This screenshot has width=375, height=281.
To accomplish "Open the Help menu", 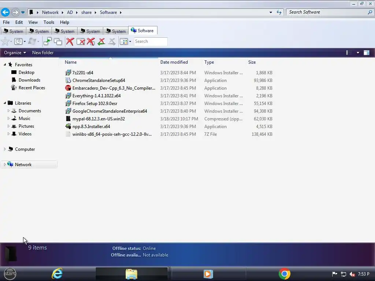I will tap(64, 22).
